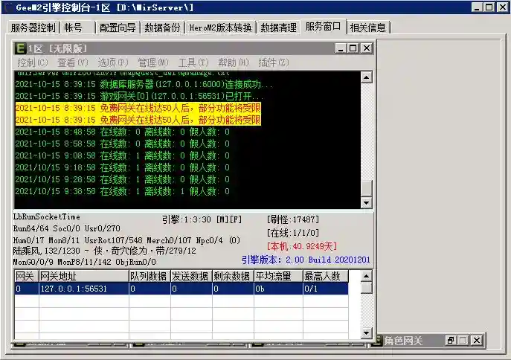Click the green E icon of 1区 window
Image resolution: width=511 pixels, height=360 pixels.
click(20, 48)
